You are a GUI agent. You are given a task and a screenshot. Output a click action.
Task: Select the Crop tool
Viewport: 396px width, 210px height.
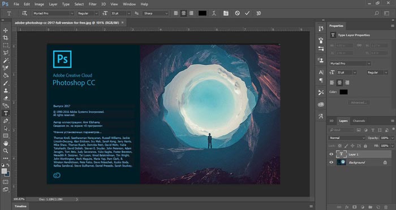pyautogui.click(x=5, y=38)
